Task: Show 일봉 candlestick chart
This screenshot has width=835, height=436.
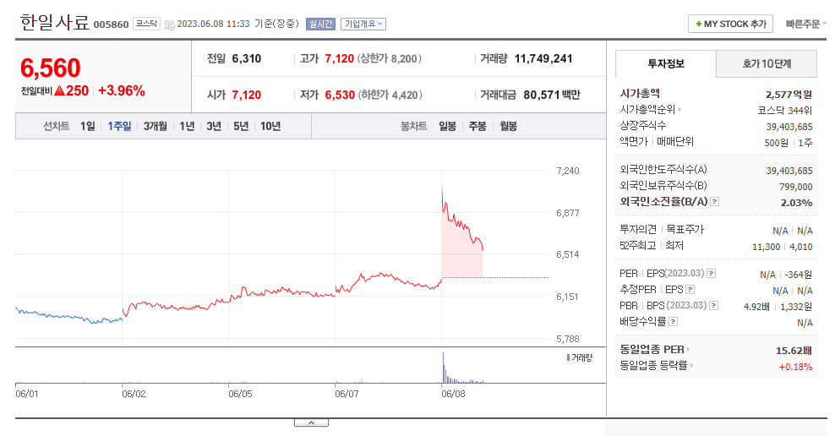Action: [447, 126]
